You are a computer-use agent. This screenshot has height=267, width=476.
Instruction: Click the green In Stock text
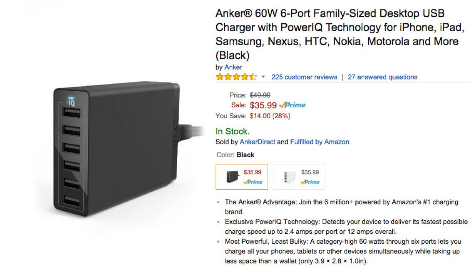[x=232, y=131]
